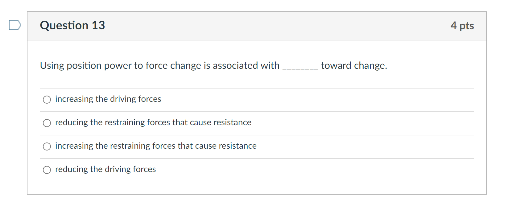Select the blank line in the question sentence
The width and height of the screenshot is (512, 206).
pos(299,66)
